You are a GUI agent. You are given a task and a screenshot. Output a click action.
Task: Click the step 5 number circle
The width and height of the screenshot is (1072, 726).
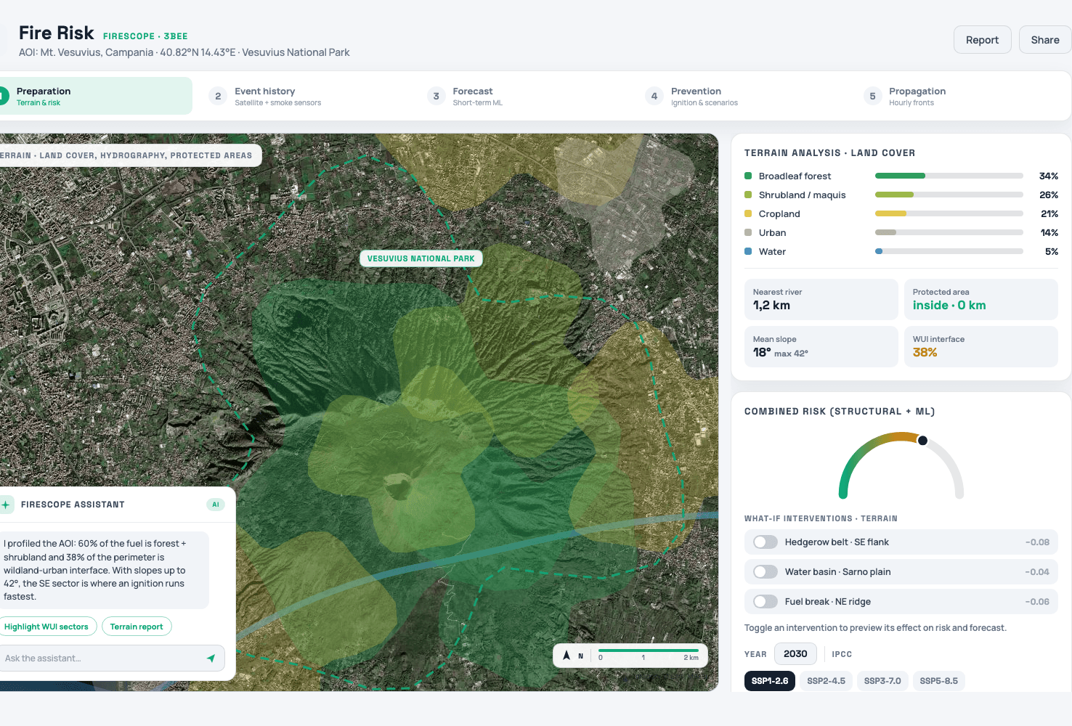[872, 96]
